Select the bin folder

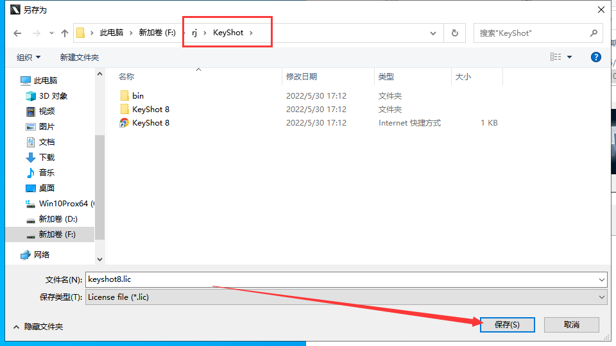(x=138, y=95)
